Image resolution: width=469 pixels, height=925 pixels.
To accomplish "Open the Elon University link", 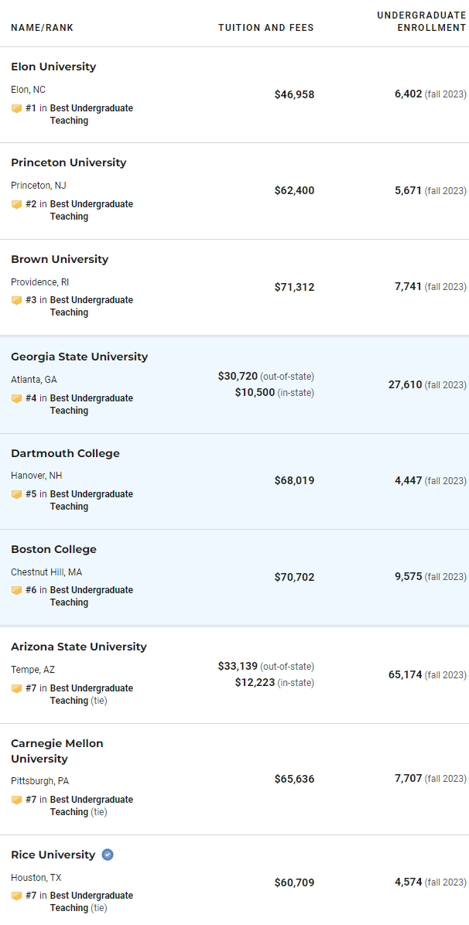I will pyautogui.click(x=53, y=67).
